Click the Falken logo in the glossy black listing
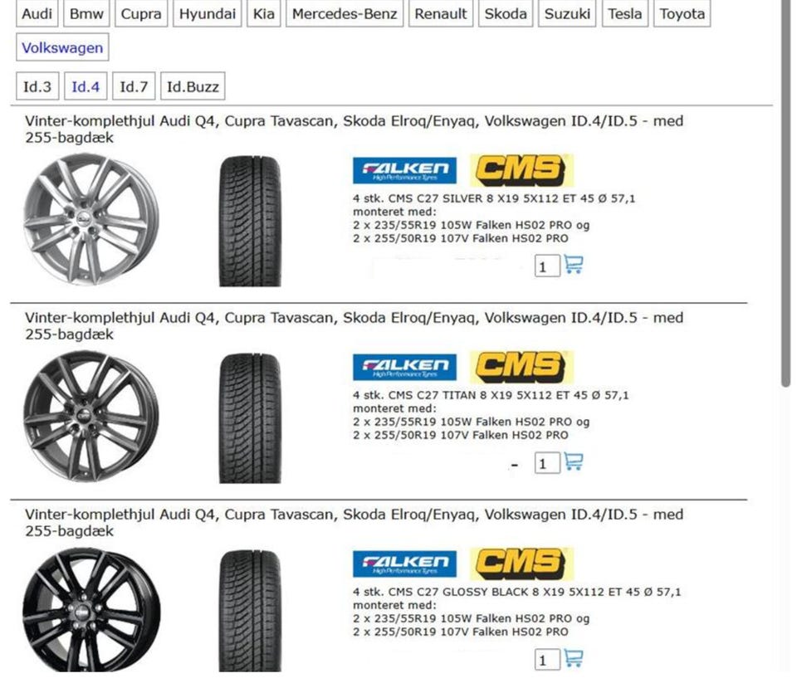 (404, 564)
